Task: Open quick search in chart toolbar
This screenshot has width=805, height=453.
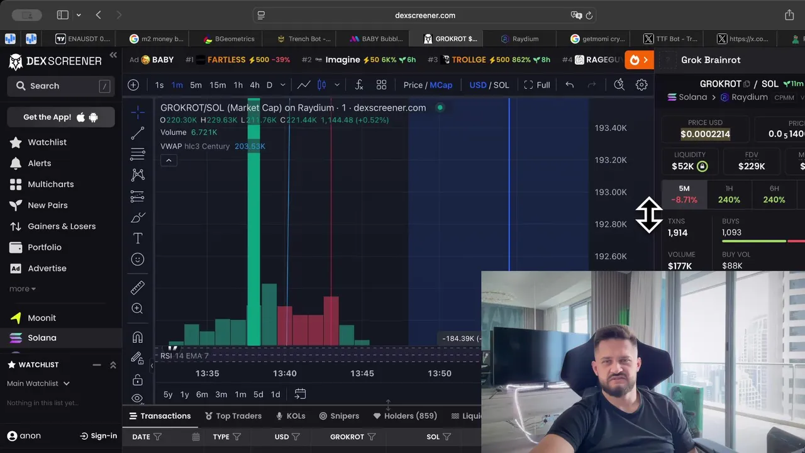Action: (619, 85)
